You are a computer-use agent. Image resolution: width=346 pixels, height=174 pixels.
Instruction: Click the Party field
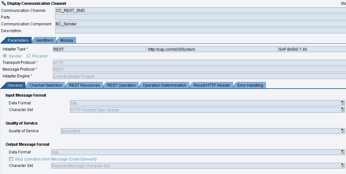(x=200, y=17)
